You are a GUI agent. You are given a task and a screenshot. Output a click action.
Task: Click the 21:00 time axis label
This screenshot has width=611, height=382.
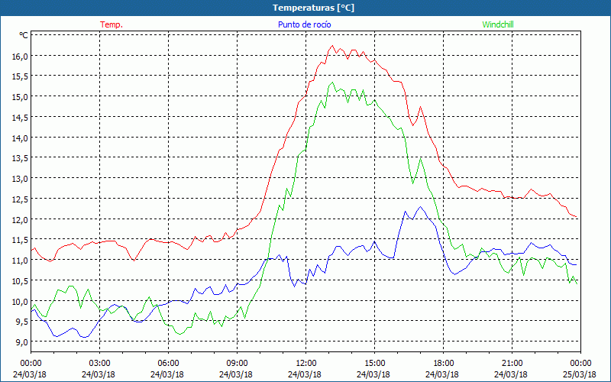[512, 363]
